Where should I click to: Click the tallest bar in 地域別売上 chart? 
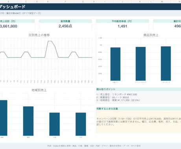(x=4, y=118)
